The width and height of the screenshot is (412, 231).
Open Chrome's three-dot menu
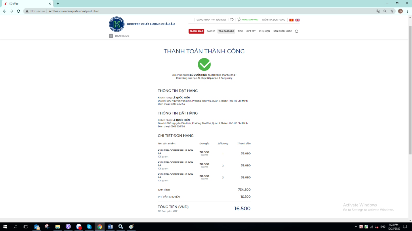point(407,11)
